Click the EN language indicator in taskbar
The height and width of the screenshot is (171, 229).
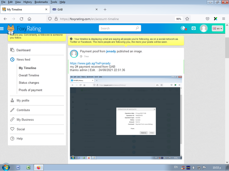(176, 167)
